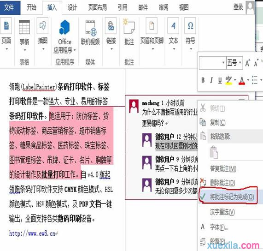Expand the Office 应用程序 dropdown arrow
This screenshot has width=263, height=251.
[75, 50]
